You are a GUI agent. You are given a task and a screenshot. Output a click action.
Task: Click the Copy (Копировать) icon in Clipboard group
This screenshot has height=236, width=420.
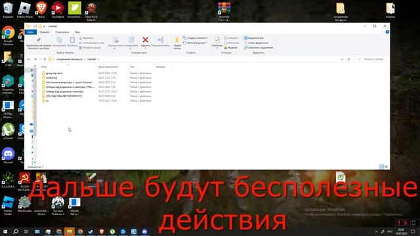coord(59,40)
